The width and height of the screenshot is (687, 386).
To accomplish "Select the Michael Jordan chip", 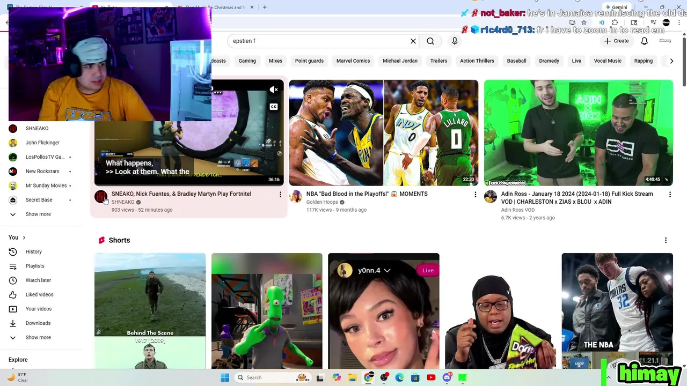I will click(400, 61).
